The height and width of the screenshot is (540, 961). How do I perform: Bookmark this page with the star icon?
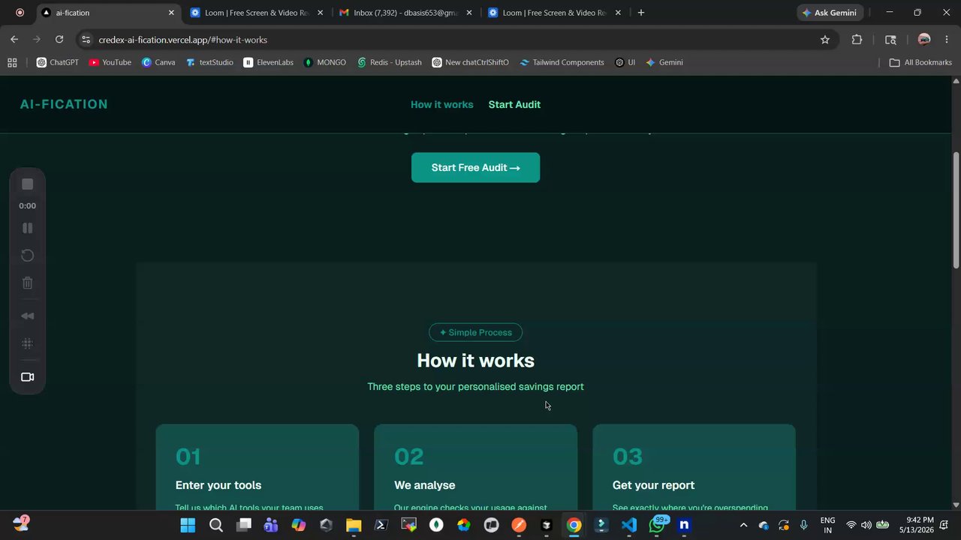(825, 40)
